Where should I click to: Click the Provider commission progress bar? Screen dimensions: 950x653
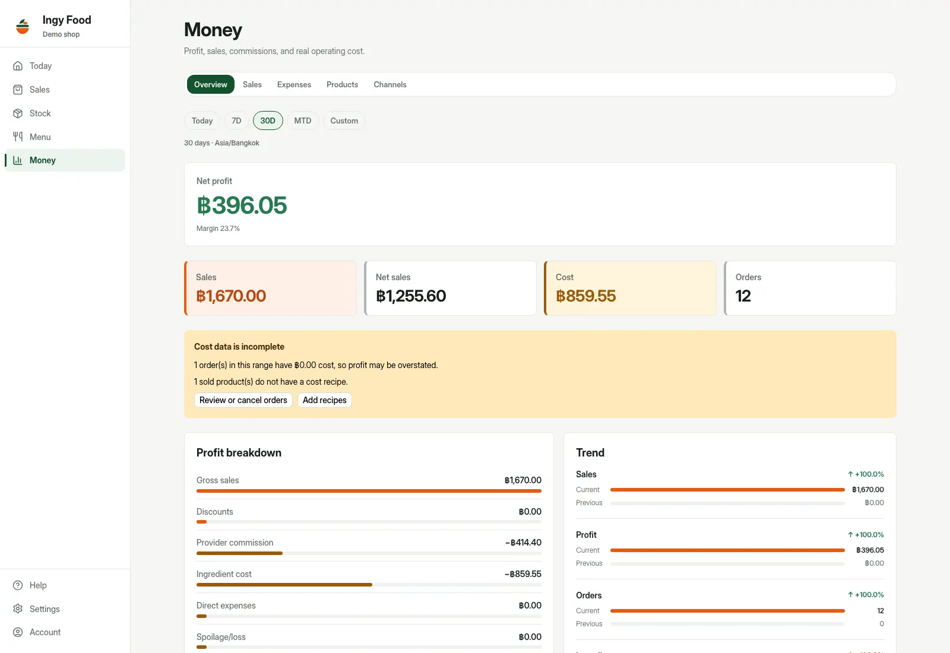369,553
